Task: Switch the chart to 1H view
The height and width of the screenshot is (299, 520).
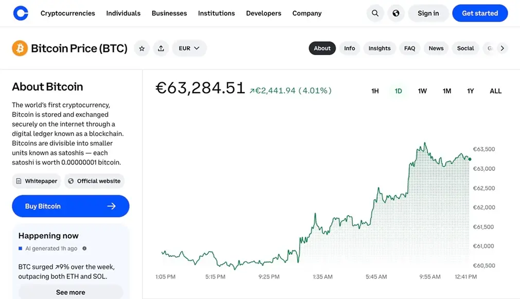Action: (374, 91)
